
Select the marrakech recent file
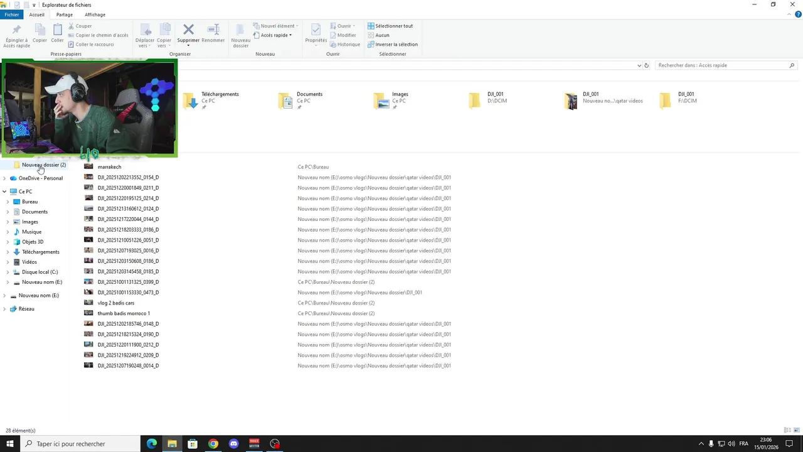click(109, 167)
